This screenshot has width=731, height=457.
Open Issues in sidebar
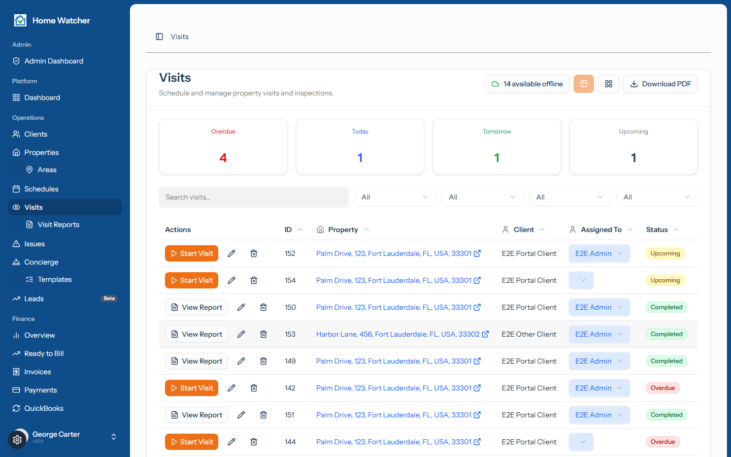tap(65, 244)
